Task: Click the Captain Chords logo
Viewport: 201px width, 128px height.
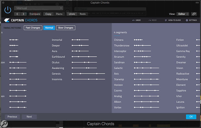Action: 21,20
